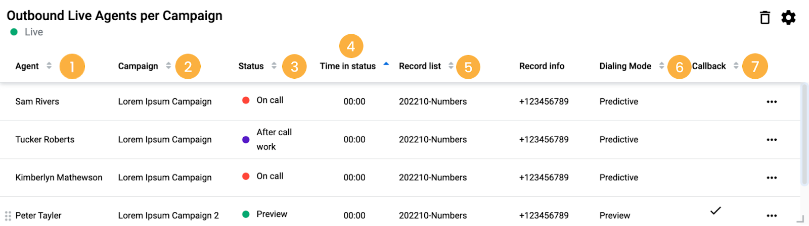This screenshot has height=226, width=809.
Task: Toggle sort order on Time in status
Action: click(x=386, y=64)
